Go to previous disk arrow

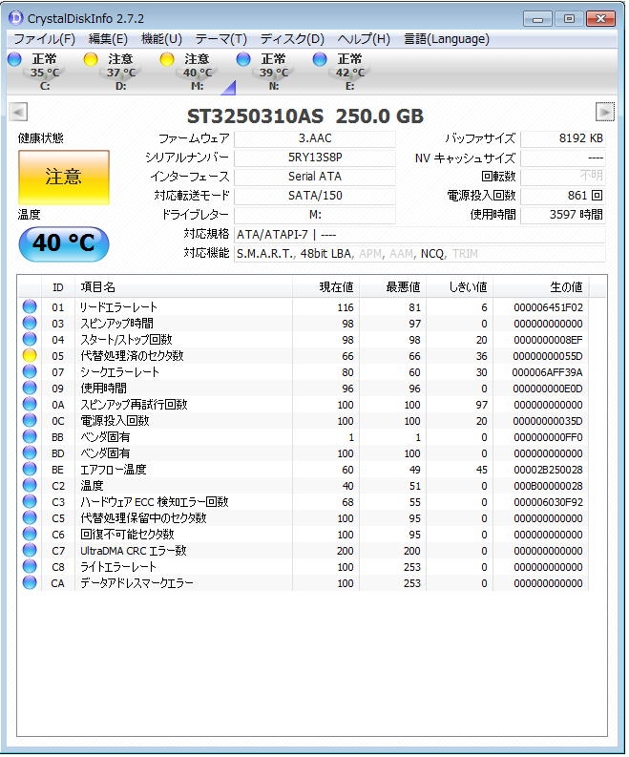18,113
